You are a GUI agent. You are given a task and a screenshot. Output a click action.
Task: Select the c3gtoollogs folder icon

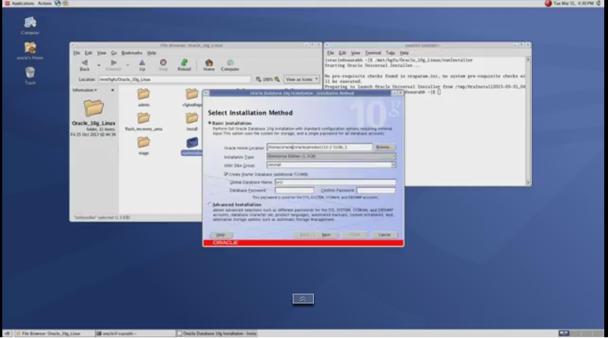[x=192, y=94]
